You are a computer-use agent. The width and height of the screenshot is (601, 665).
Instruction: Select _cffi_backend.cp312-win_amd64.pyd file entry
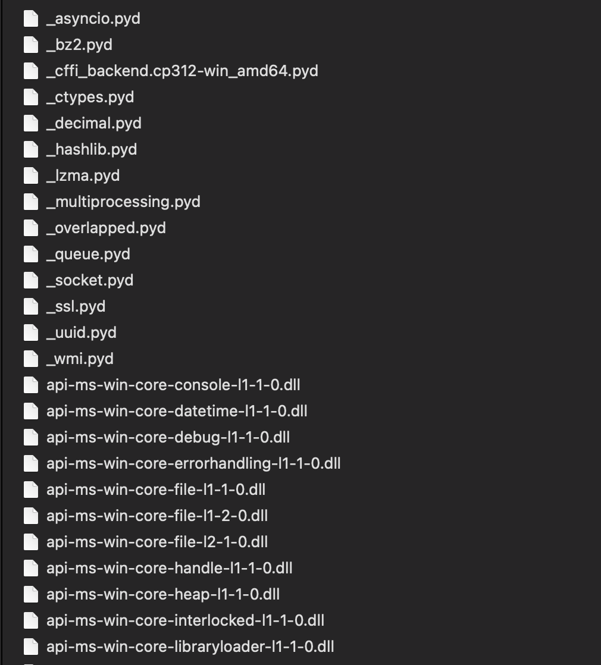tap(182, 71)
